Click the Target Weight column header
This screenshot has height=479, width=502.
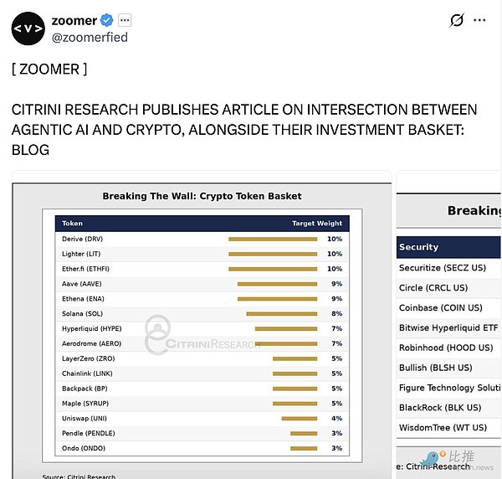317,224
